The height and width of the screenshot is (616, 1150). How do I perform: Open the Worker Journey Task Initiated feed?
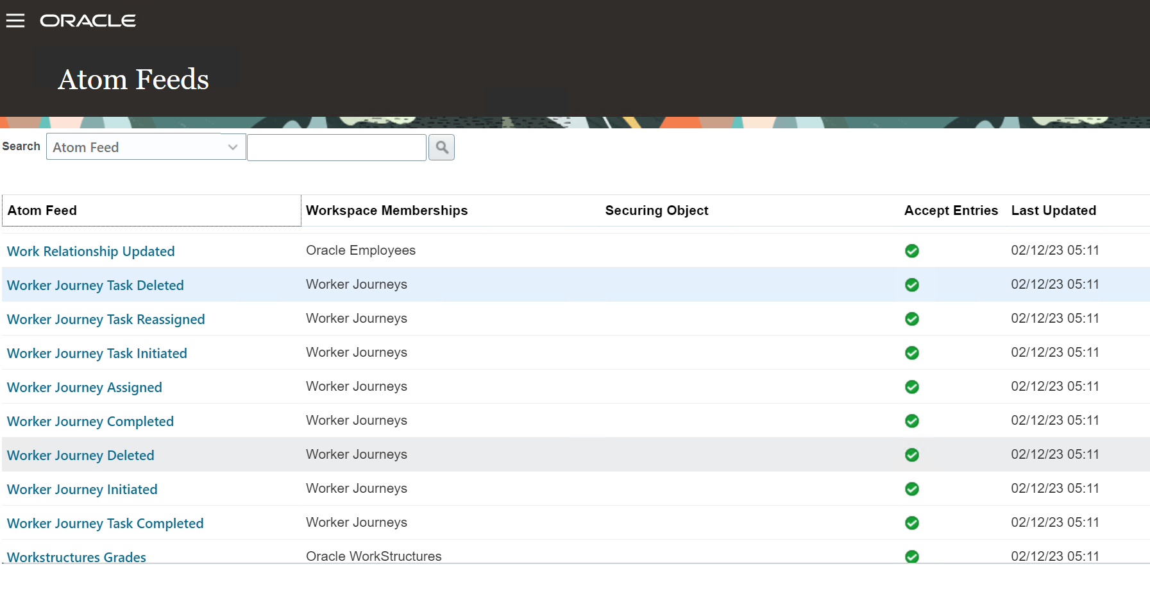(x=97, y=353)
